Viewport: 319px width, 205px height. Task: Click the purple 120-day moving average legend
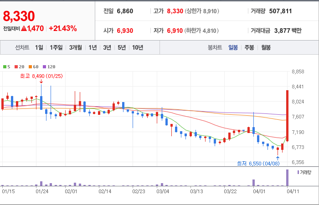(49, 67)
